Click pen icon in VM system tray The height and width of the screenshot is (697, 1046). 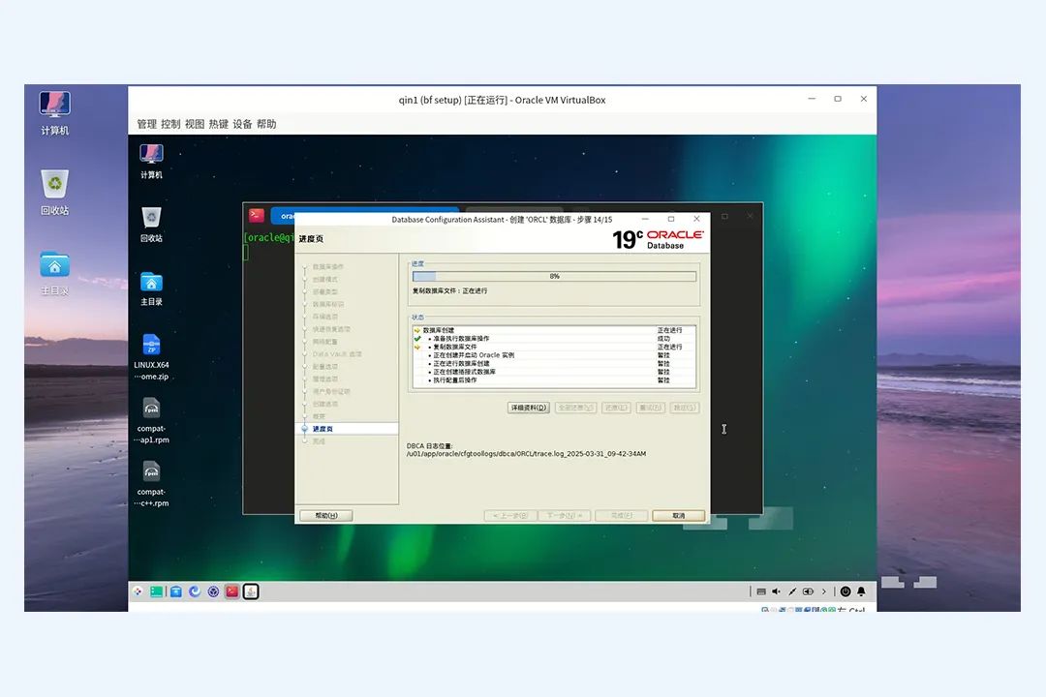(x=792, y=591)
